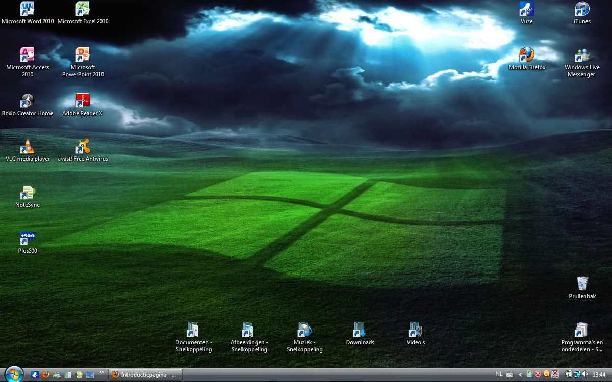Click the iTunes desktop icon
This screenshot has width=612, height=382.
click(582, 9)
